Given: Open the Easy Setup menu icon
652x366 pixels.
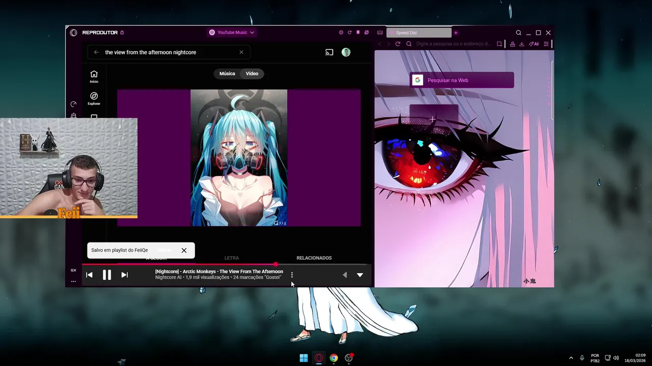Looking at the screenshot, I should pos(546,44).
